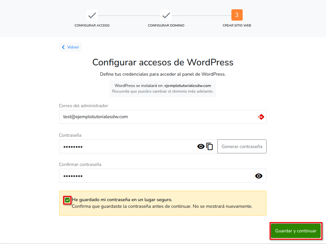Select the orange step 3 number badge

(x=237, y=15)
